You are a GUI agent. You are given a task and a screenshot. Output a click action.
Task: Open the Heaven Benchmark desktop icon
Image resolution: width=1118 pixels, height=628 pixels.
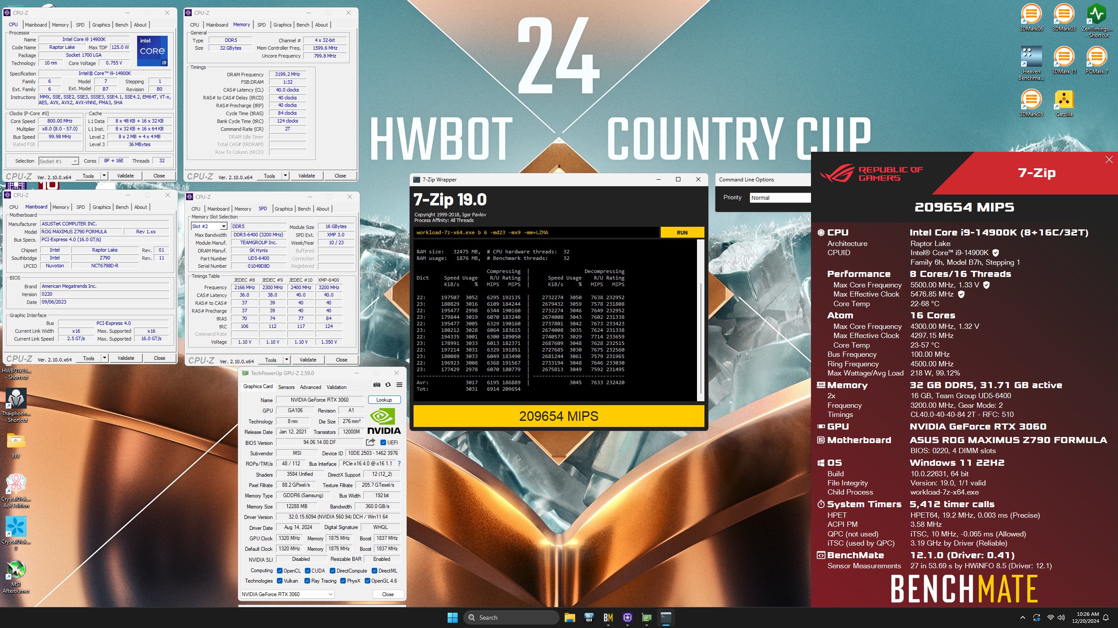tap(1031, 63)
